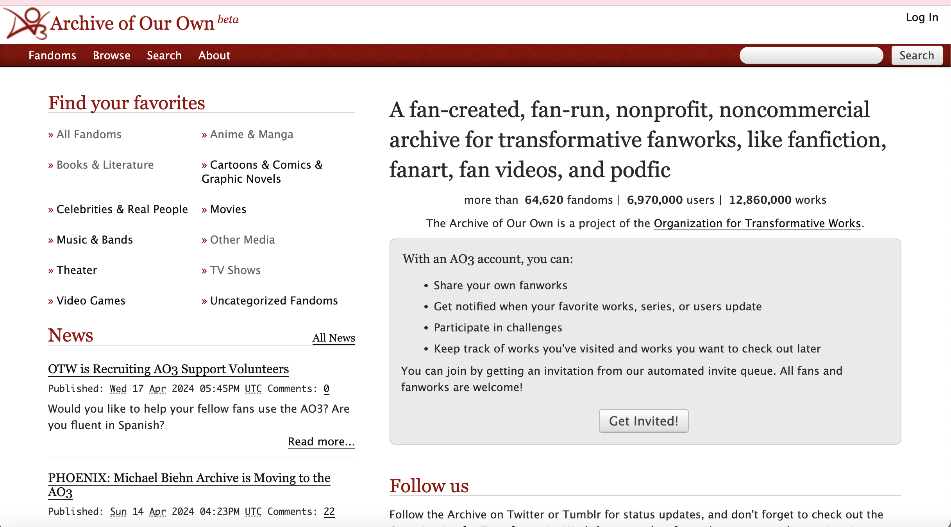951x527 pixels.
Task: Open the Browse menu
Action: [111, 55]
